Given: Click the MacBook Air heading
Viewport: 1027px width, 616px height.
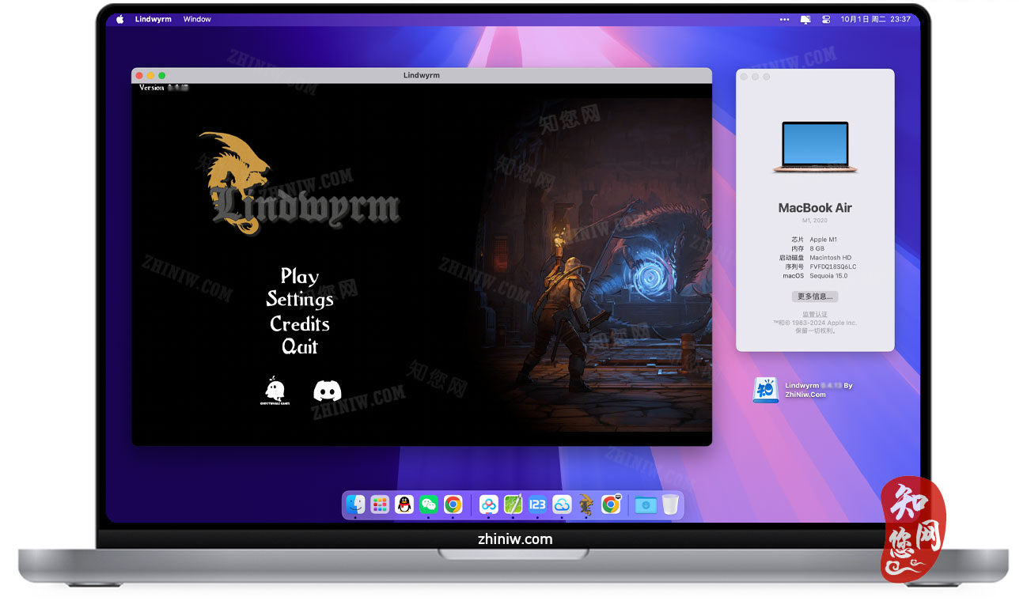Looking at the screenshot, I should [815, 208].
